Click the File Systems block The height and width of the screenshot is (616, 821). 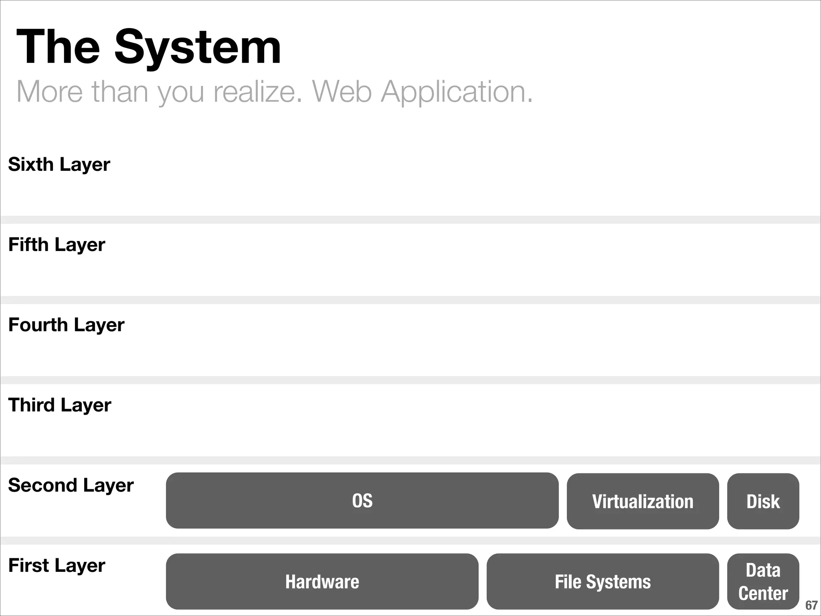point(603,582)
